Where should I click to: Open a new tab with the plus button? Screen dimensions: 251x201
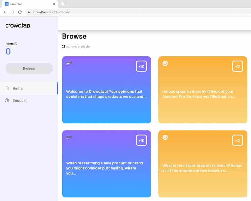pos(63,4)
